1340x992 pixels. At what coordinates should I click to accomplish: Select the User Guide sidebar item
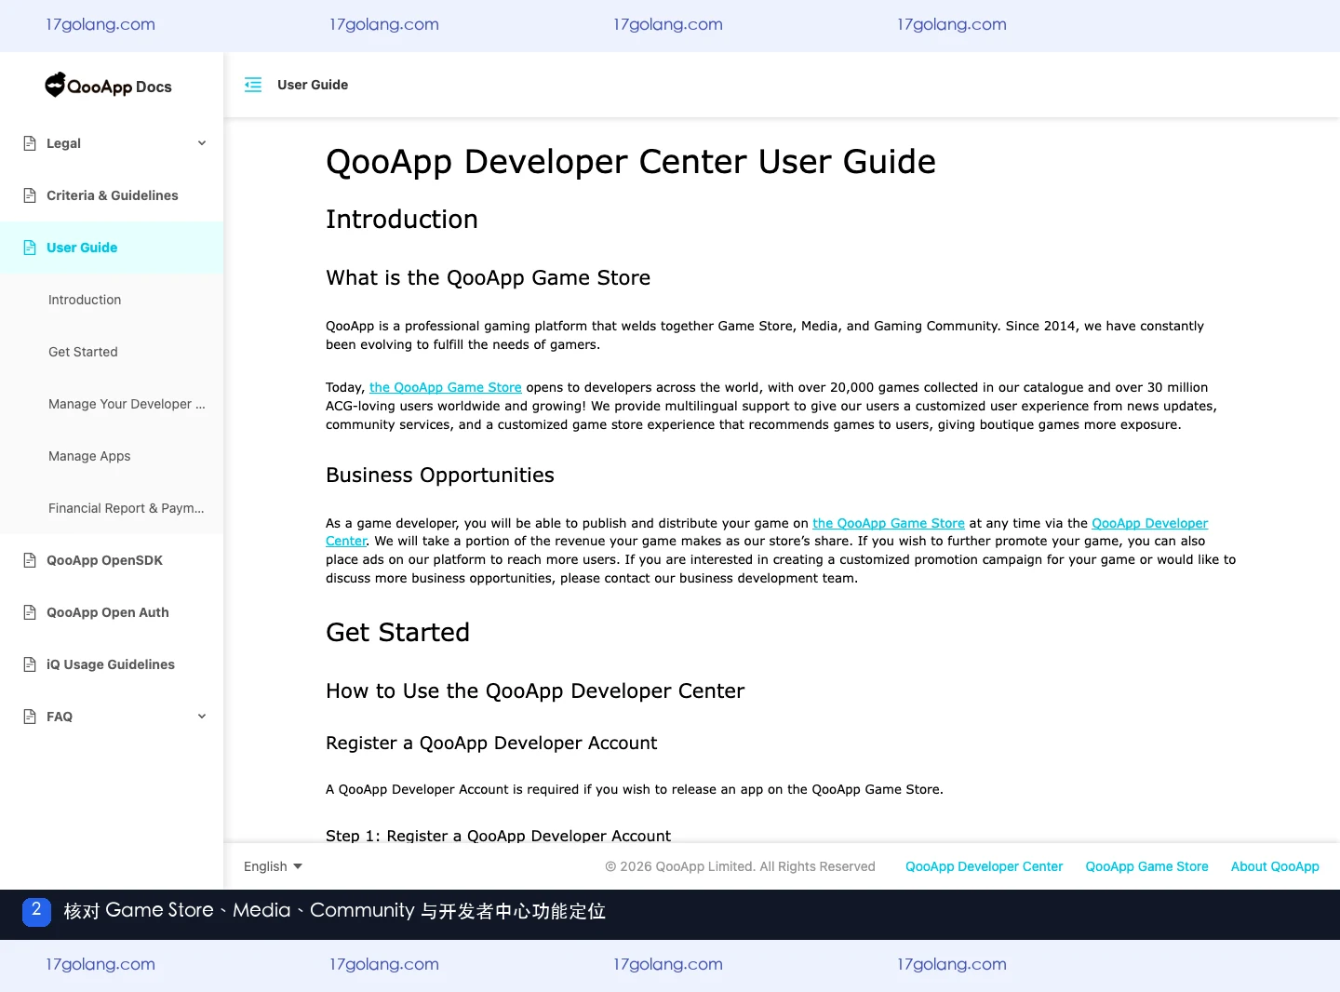coord(112,248)
